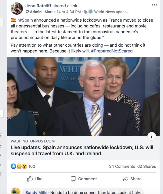
Task: Click the #PreparedNotScared hashtag
Action: click(x=112, y=51)
